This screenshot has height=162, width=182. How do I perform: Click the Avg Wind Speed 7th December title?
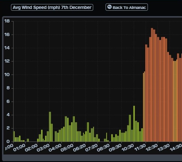(52, 7)
